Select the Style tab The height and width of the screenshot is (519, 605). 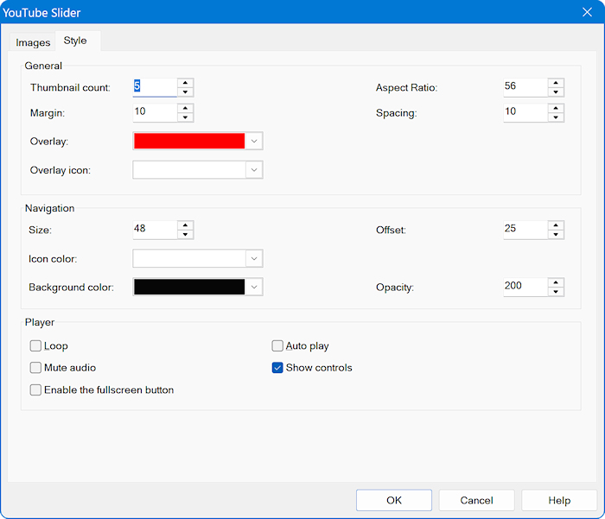(75, 41)
